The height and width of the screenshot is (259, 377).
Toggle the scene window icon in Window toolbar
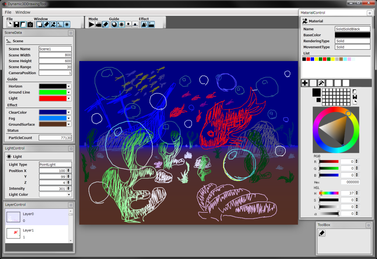pyautogui.click(x=60, y=25)
